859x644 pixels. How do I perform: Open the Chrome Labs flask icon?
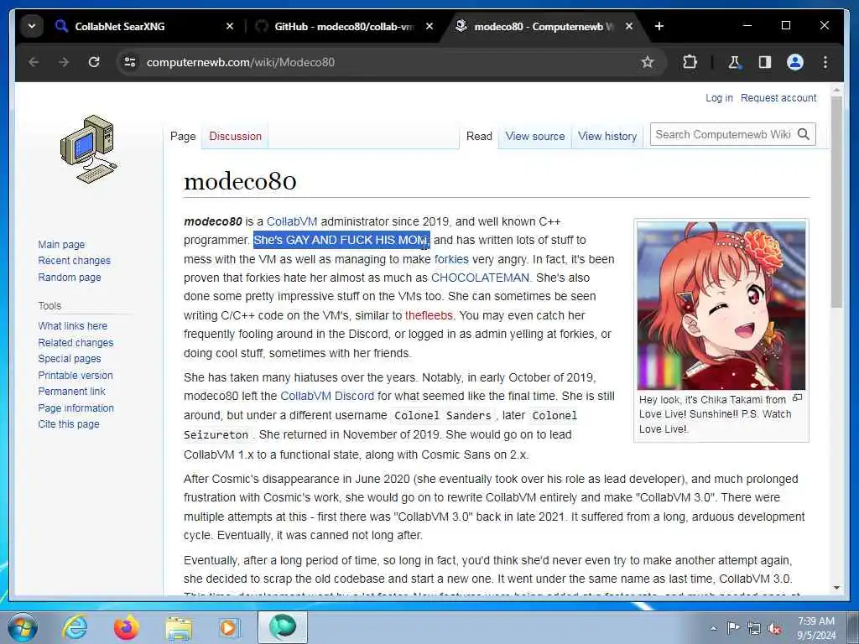[734, 62]
